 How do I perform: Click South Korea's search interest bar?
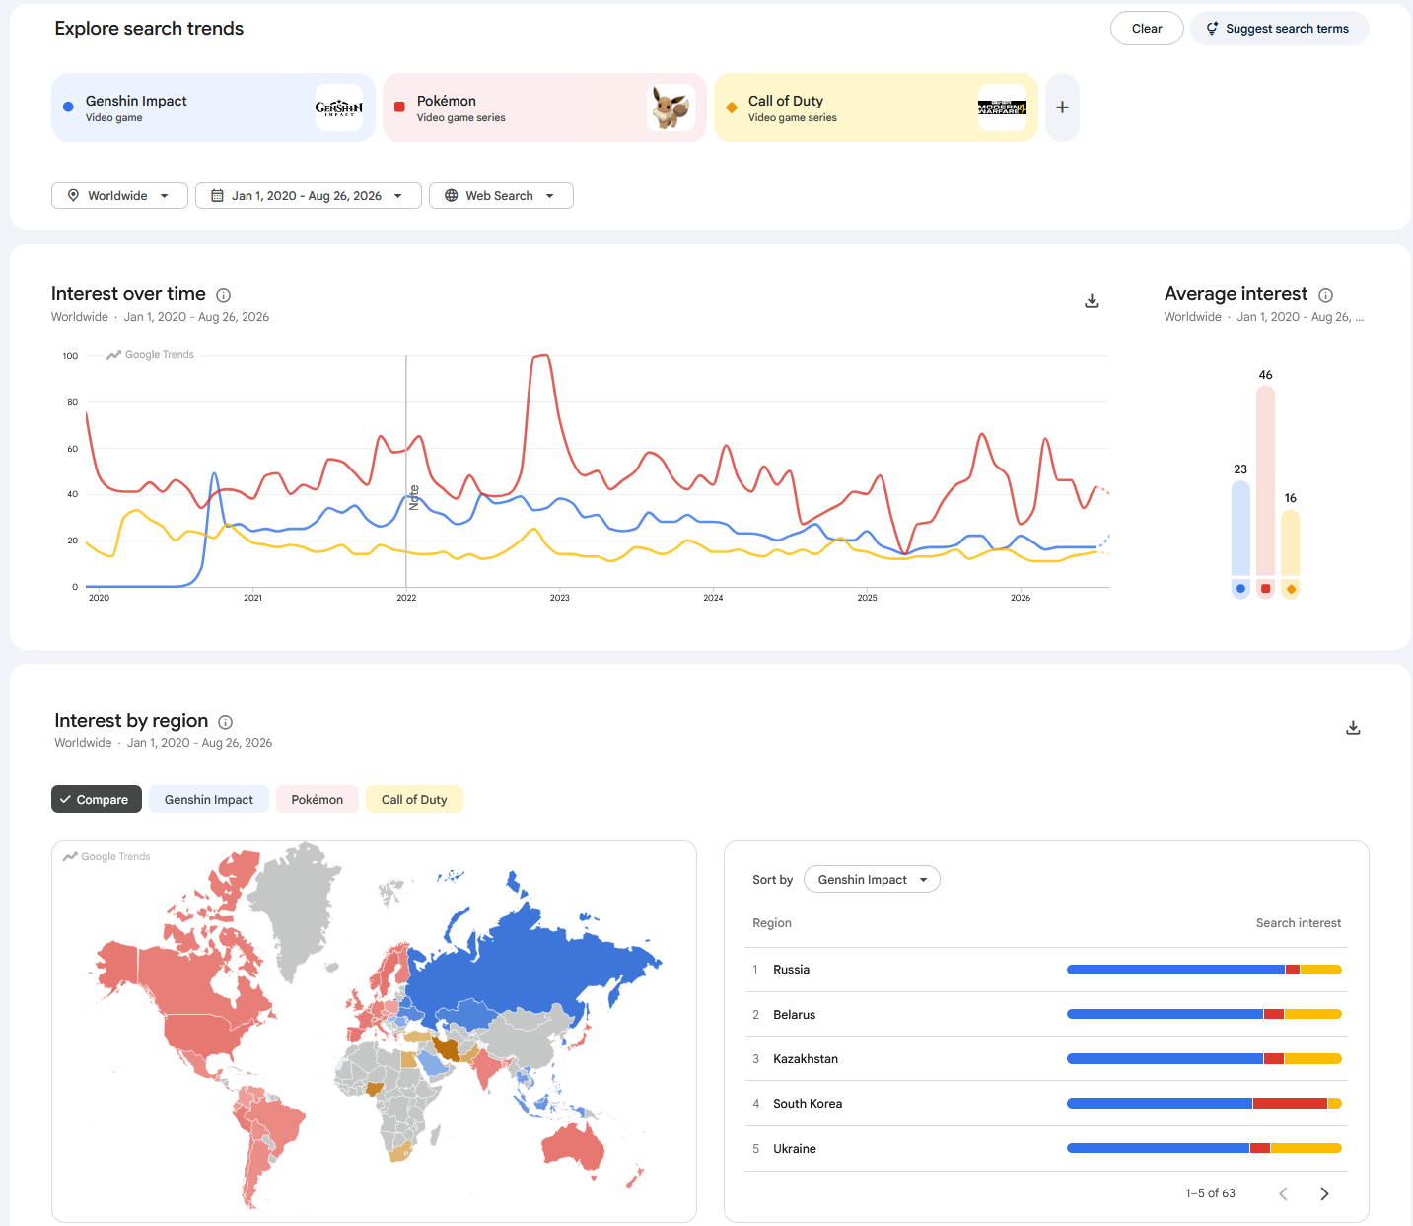[x=1204, y=1104]
